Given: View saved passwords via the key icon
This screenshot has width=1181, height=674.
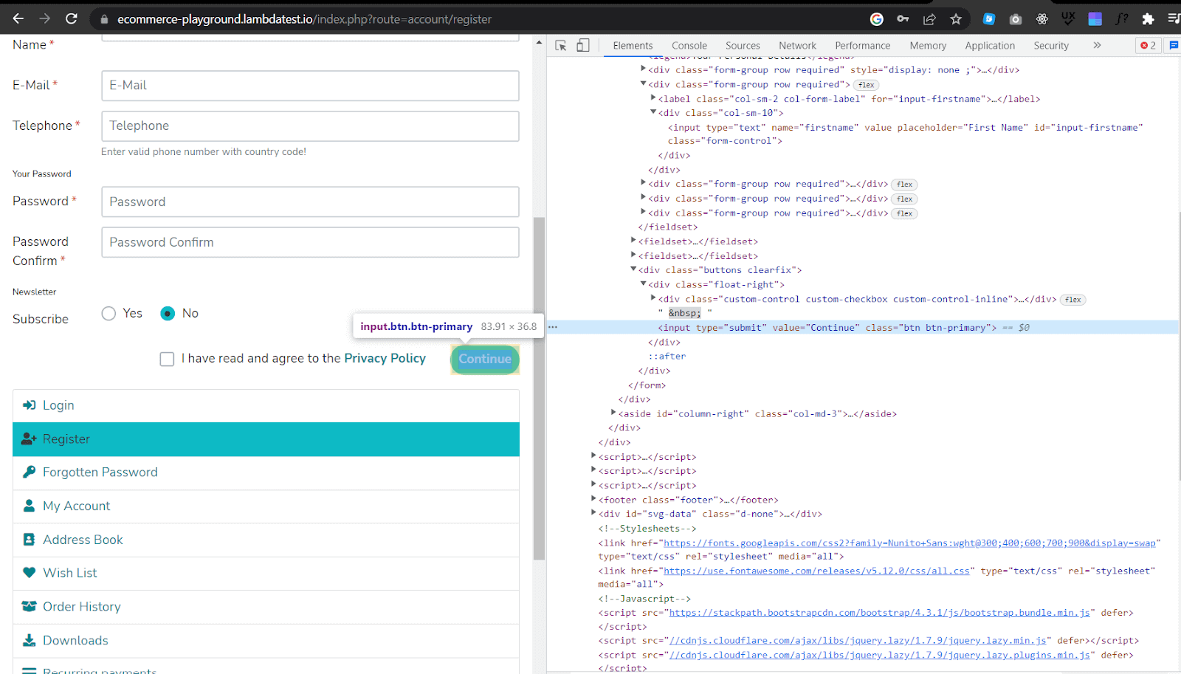Looking at the screenshot, I should [x=902, y=18].
